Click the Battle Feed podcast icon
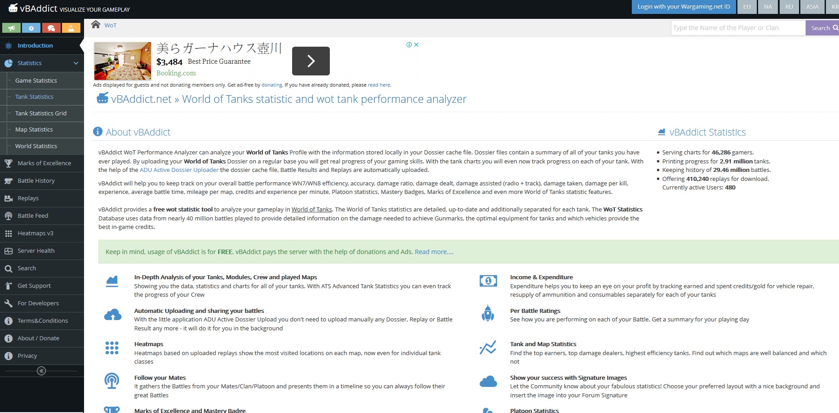 [x=9, y=216]
